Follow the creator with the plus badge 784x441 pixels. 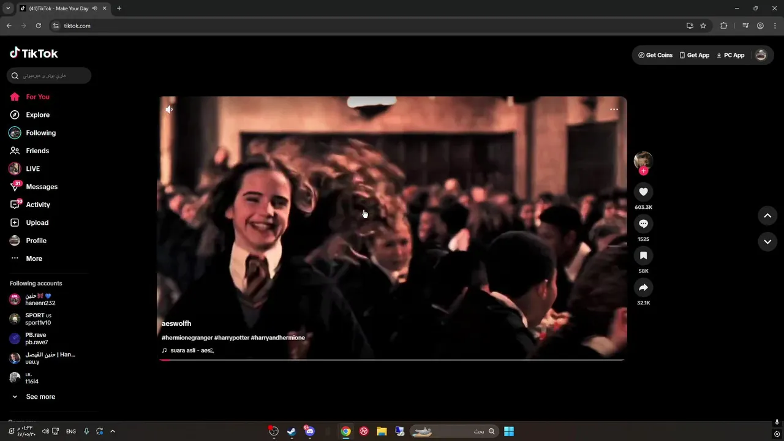tap(643, 171)
